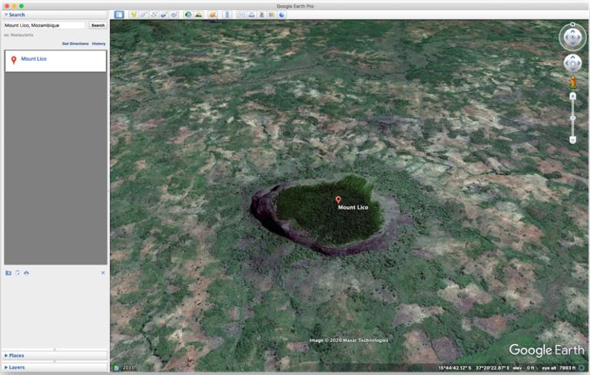Click the blue globe toolbar icon

pos(282,15)
